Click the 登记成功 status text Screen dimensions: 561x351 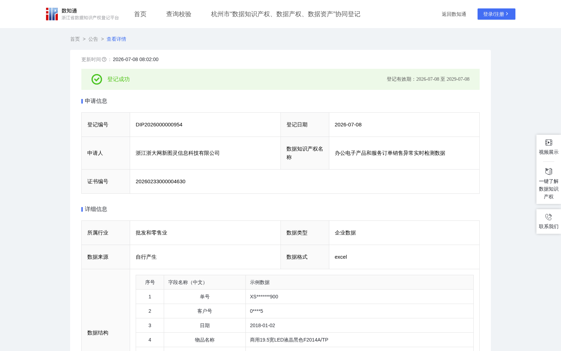(119, 79)
